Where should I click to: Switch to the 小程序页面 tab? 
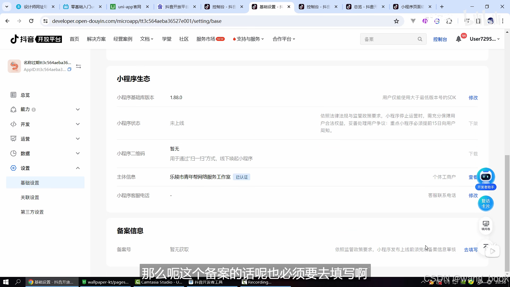(413, 7)
